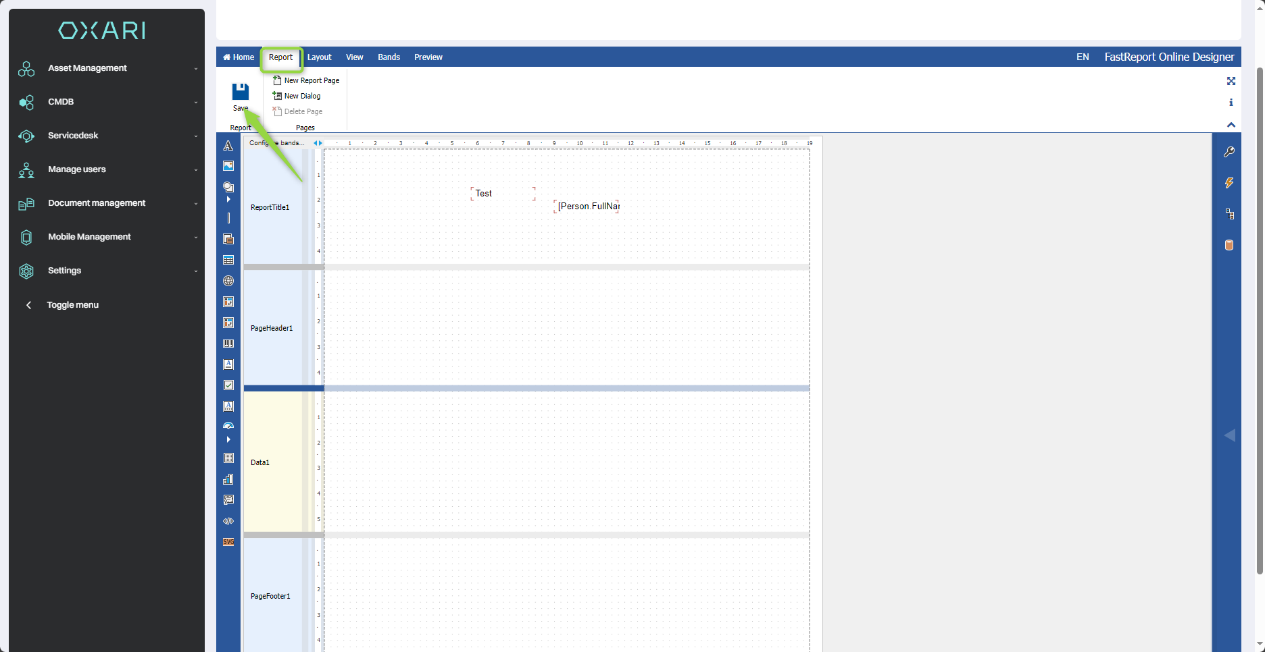Screen dimensions: 1265x652
Task: Select the Picture object tool
Action: point(228,166)
